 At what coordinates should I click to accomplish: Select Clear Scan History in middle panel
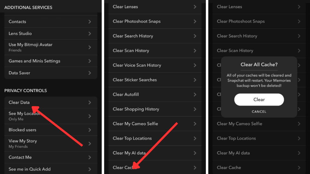[x=155, y=50]
